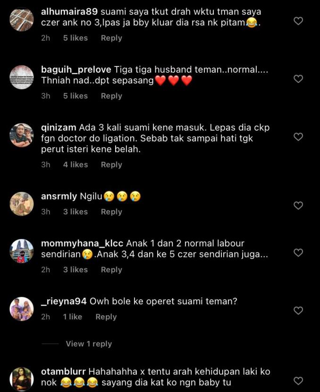The height and width of the screenshot is (392, 320).
Task: Reply to qinizam's comment
Action: coord(111,165)
